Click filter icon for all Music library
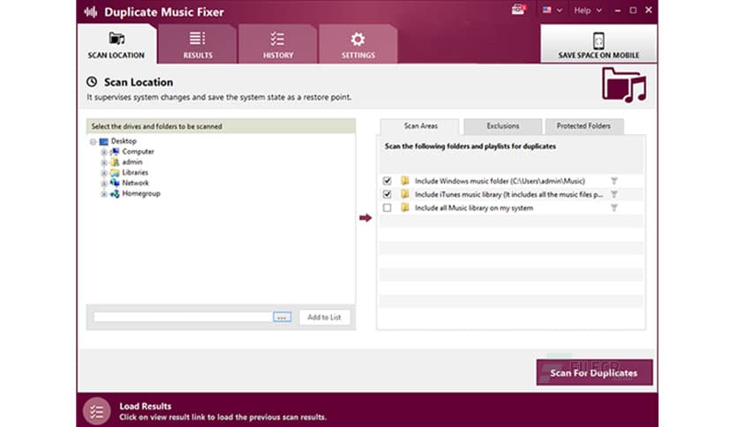This screenshot has height=427, width=738. (614, 208)
